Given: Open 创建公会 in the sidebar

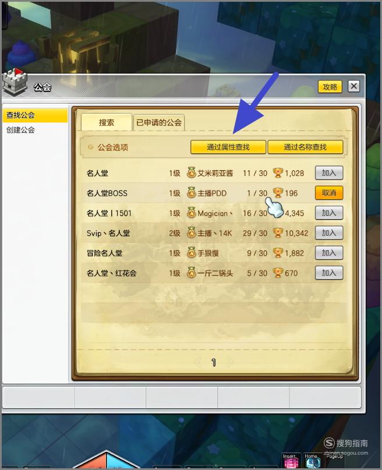Looking at the screenshot, I should pos(20,130).
